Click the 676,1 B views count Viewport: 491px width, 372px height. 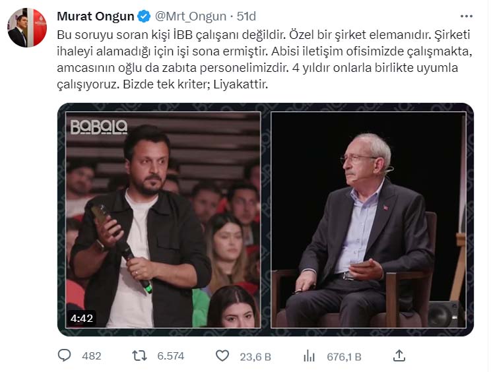pos(344,357)
